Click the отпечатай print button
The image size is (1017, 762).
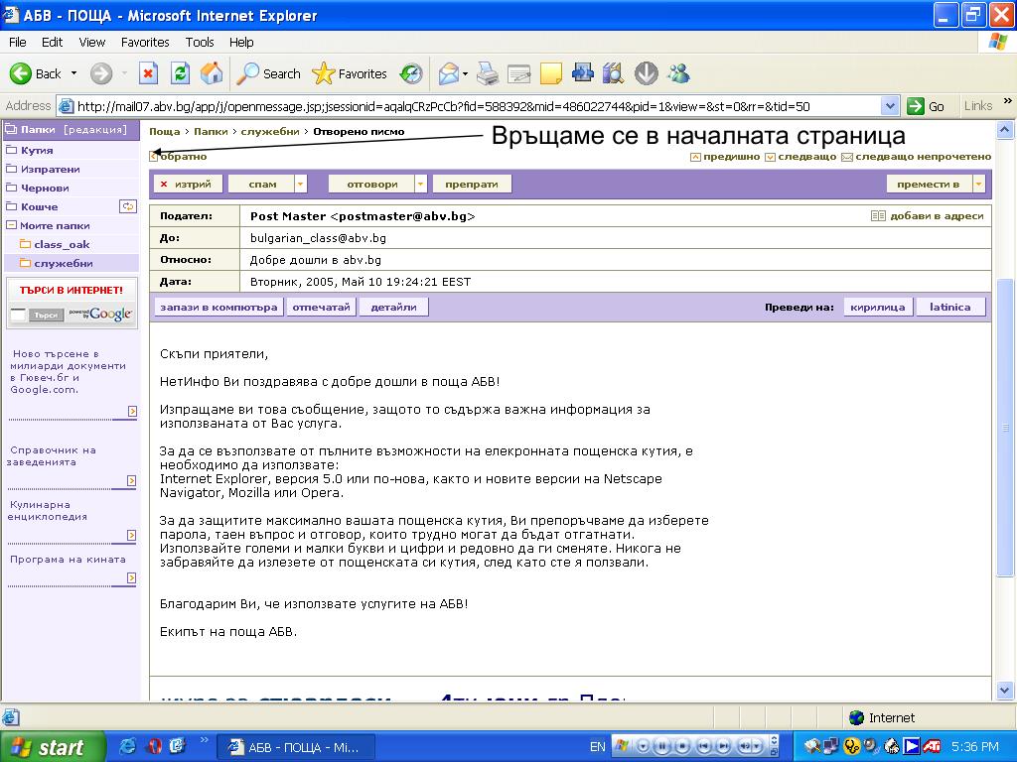coord(321,308)
